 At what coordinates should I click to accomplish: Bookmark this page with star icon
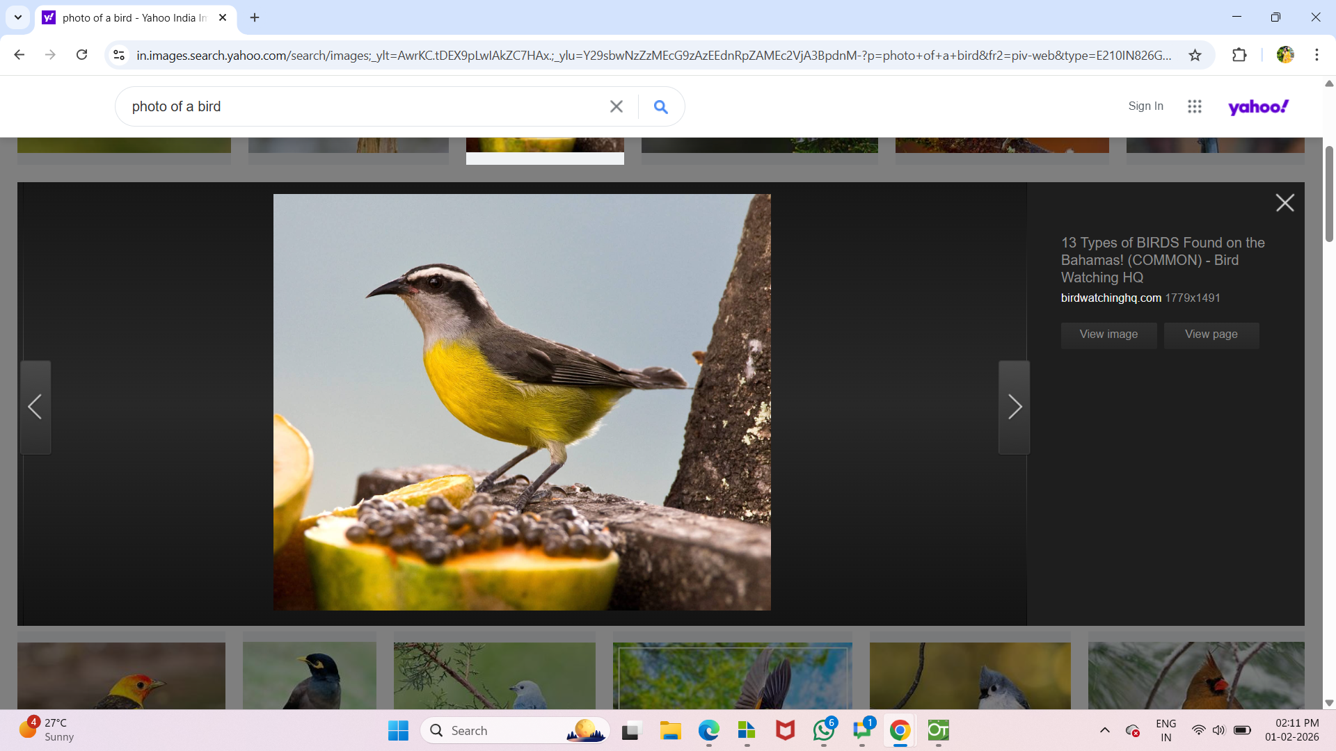(1195, 55)
